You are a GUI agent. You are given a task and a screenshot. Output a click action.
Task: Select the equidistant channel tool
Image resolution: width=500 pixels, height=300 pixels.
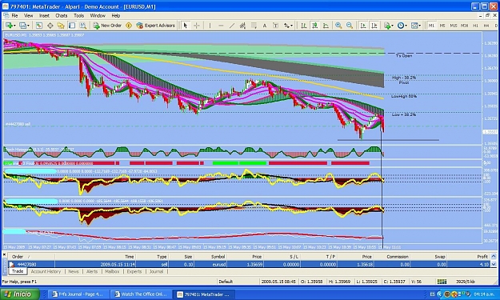pyautogui.click(x=242, y=26)
